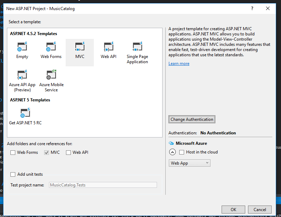Open the dialog help question mark
Image resolution: width=281 pixels, height=217 pixels.
tap(252, 8)
